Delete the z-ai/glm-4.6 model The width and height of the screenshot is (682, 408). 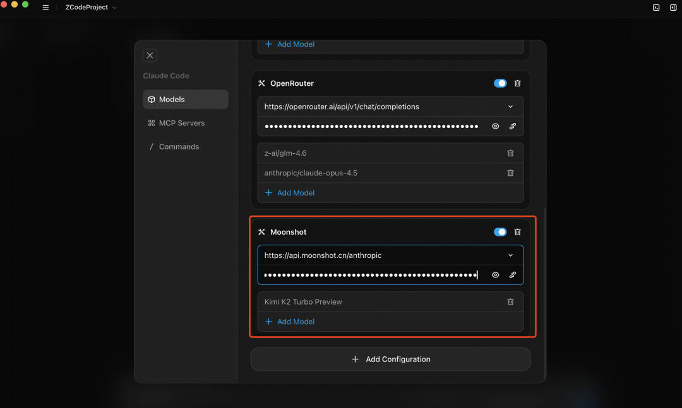click(x=511, y=153)
